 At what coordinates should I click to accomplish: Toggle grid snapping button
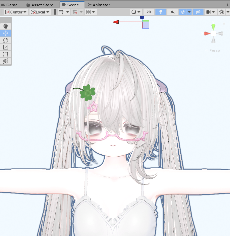tap(75, 12)
